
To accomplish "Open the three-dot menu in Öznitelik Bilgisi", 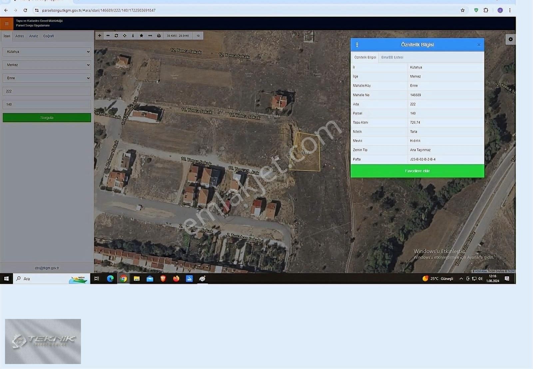I will pos(357,45).
